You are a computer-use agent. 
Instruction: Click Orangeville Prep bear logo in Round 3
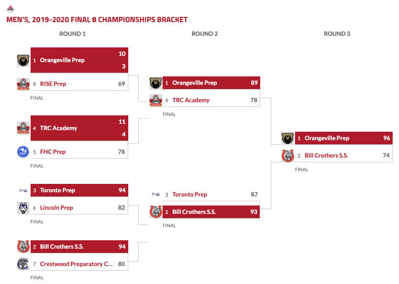click(287, 138)
